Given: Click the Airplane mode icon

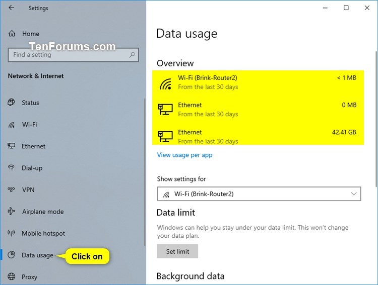Looking at the screenshot, I should (x=11, y=211).
